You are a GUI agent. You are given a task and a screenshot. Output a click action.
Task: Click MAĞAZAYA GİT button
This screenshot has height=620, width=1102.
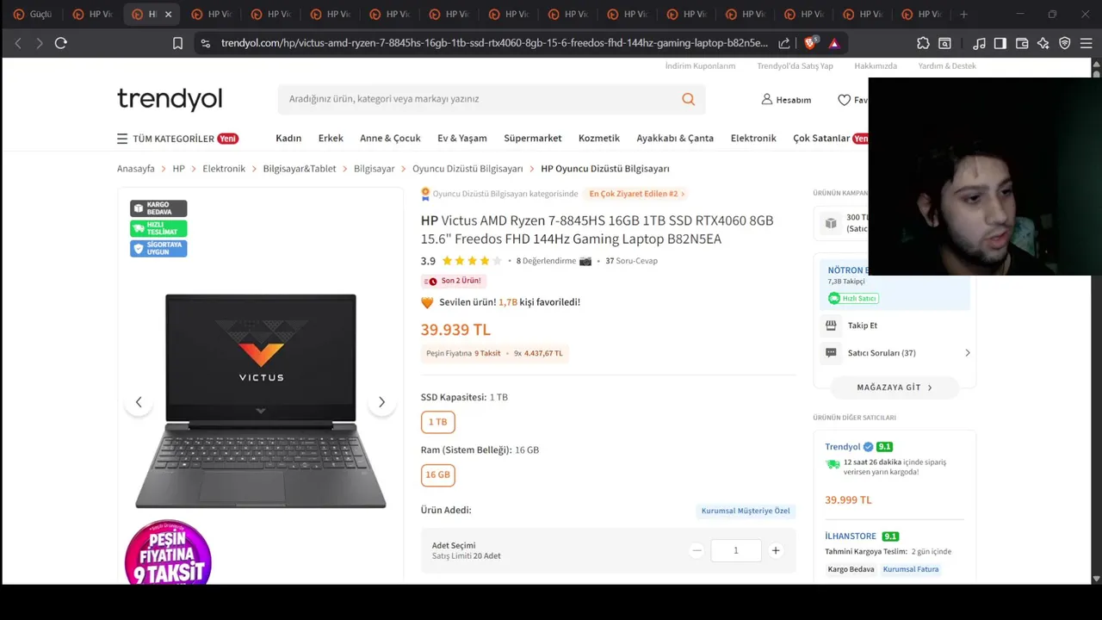coord(895,387)
